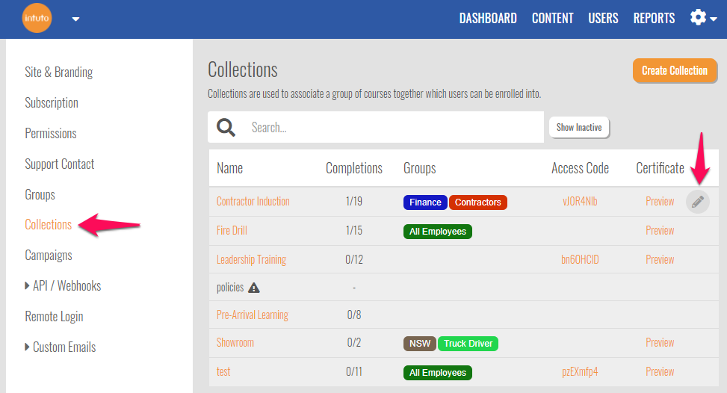The image size is (727, 393).
Task: Click the search magnifier icon
Action: 226,127
